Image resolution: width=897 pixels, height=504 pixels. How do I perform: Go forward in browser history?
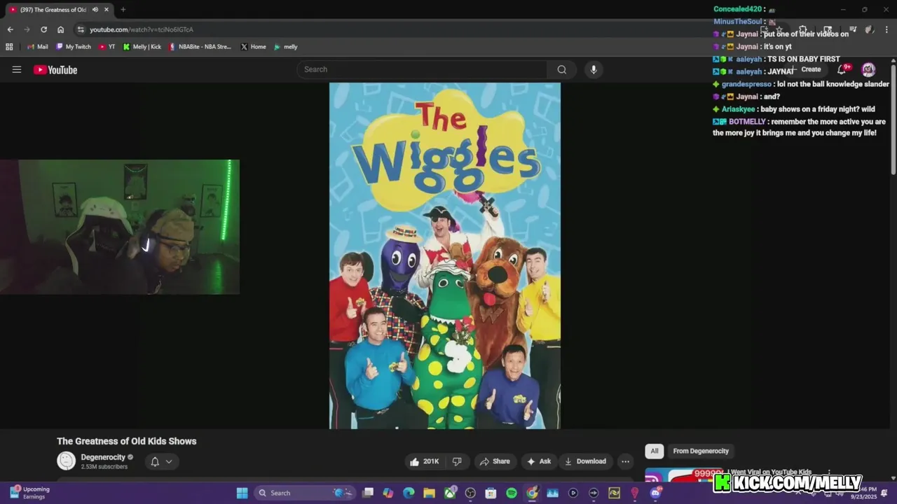coord(27,29)
